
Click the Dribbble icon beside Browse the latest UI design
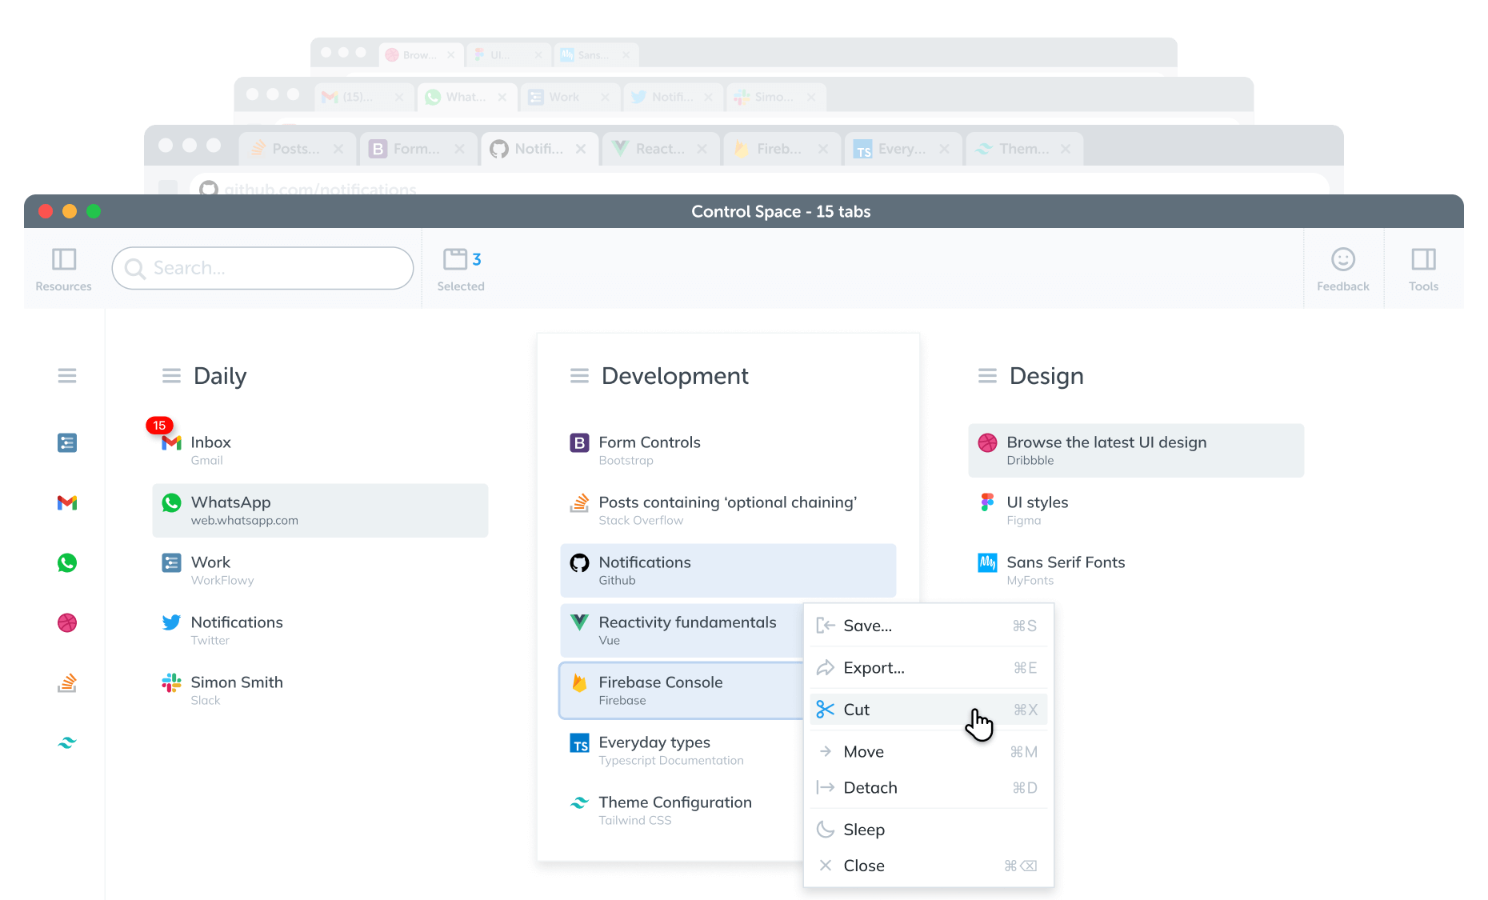point(987,442)
